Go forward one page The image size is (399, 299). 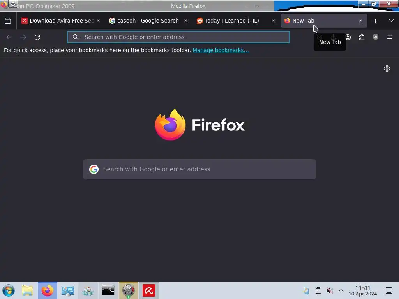23,37
